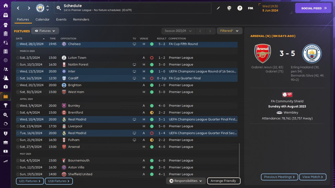
Task: Open the Fixtures view dropdown with the eye icon
Action: pos(45,31)
